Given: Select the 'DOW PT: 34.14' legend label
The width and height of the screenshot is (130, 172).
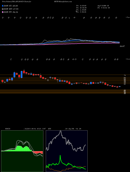Looking at the screenshot, I should coord(11,12).
